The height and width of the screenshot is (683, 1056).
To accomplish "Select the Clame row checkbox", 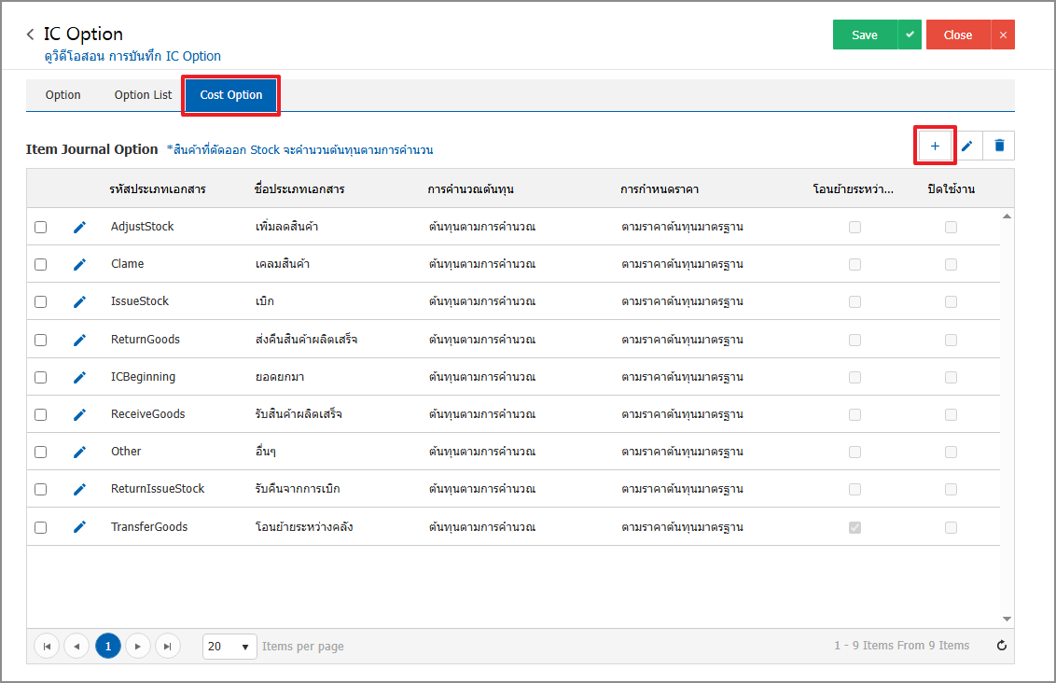I will point(40,264).
